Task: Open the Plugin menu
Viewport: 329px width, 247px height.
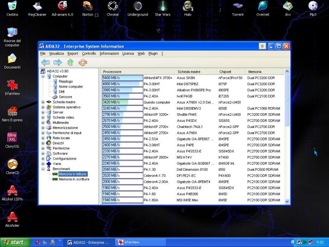Action: (153, 54)
